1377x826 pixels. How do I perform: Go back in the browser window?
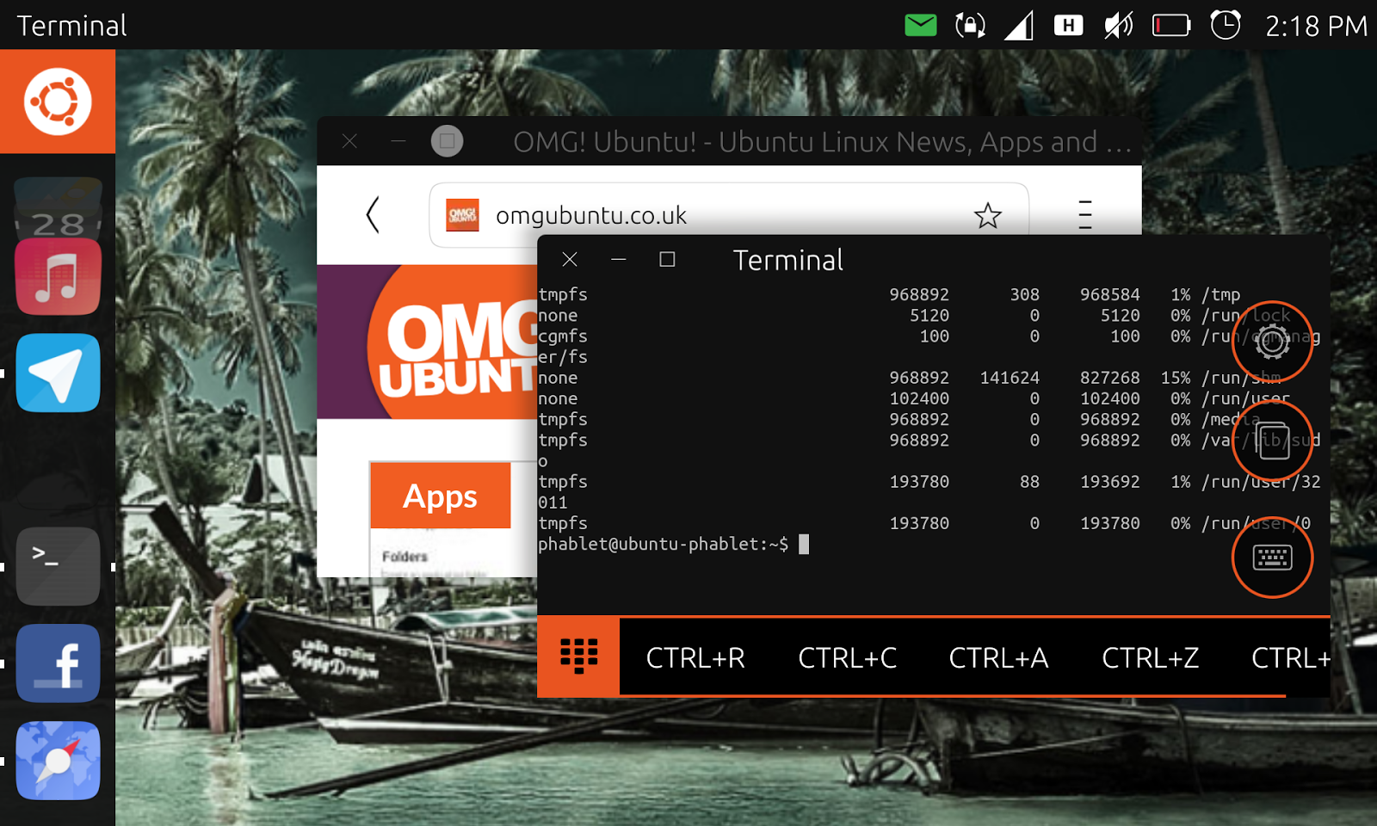(x=373, y=214)
